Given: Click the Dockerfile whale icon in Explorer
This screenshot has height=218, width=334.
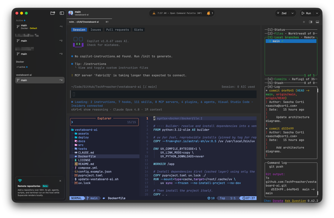Looking at the screenshot, I should [76, 157].
